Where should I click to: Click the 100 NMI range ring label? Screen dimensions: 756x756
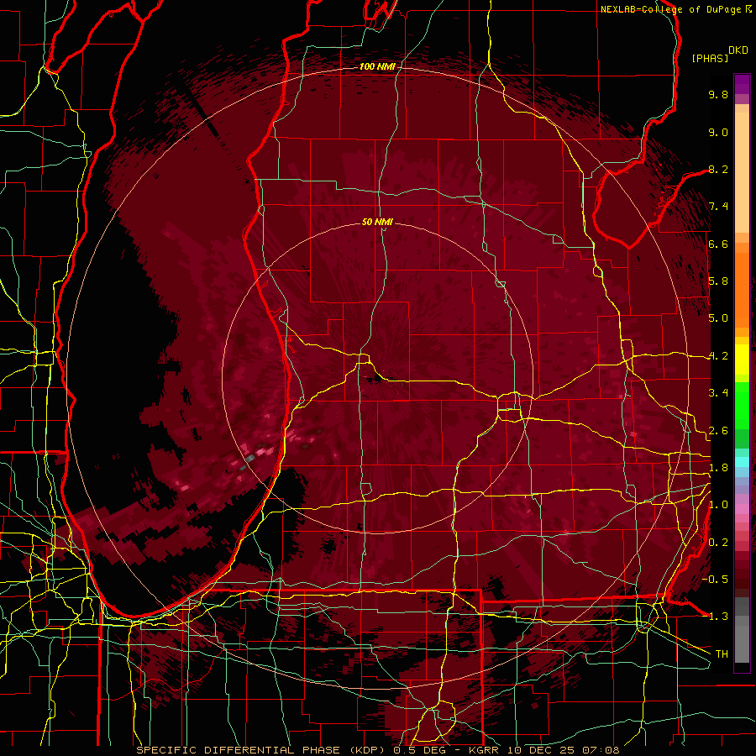click(x=377, y=66)
